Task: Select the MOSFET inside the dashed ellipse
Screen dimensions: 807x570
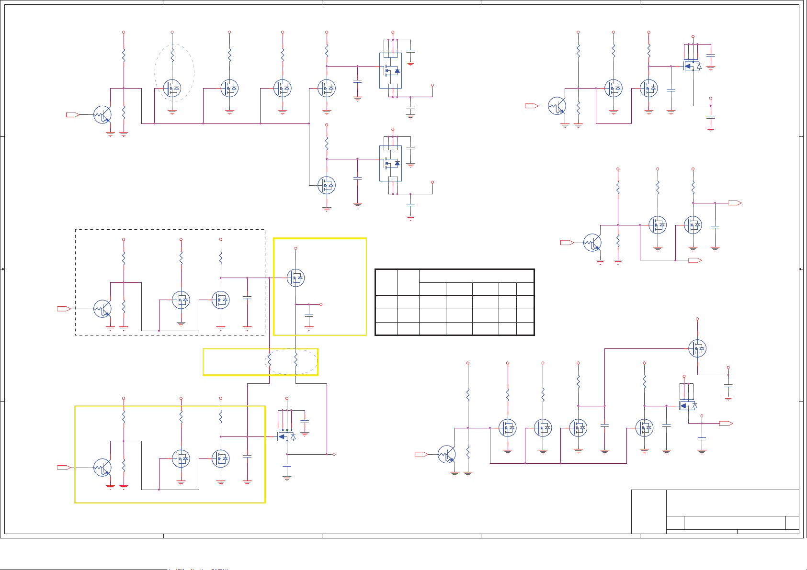Action: (x=172, y=88)
